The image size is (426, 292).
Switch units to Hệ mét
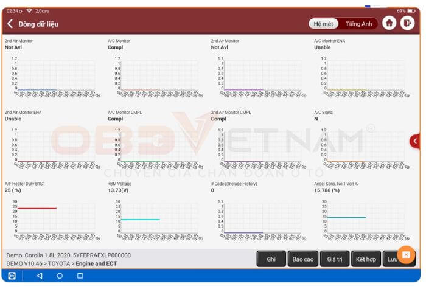[x=323, y=24]
